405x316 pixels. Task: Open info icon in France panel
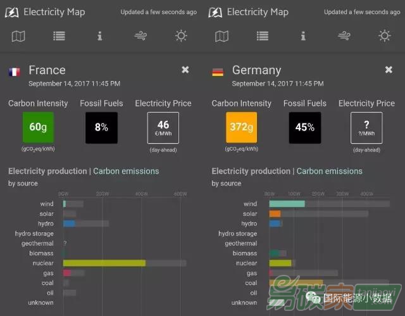coord(99,36)
